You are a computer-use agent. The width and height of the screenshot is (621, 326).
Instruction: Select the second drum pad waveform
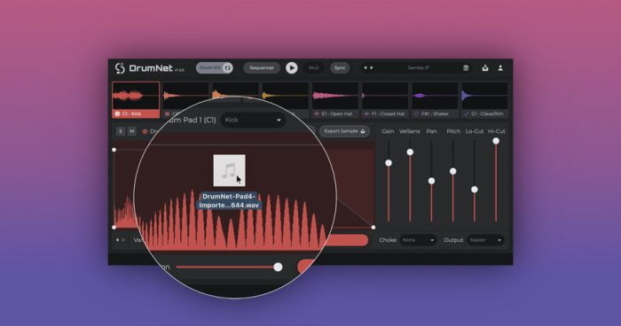[x=185, y=96]
